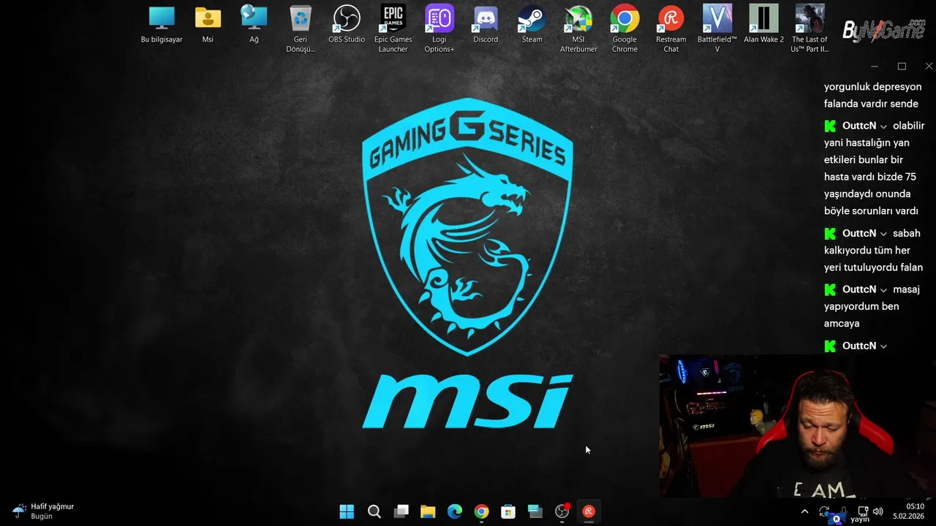Maximize the Restream Chat window
The width and height of the screenshot is (936, 526).
(x=902, y=66)
